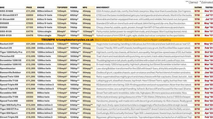Click the POWER column header

tap(74, 7)
